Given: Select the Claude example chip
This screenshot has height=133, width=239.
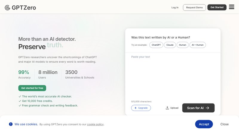Looking at the screenshot, I should click(170, 45).
